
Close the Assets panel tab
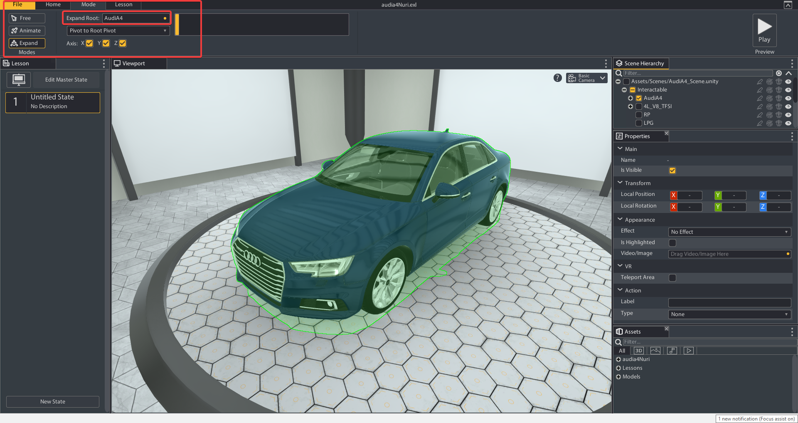[666, 329]
